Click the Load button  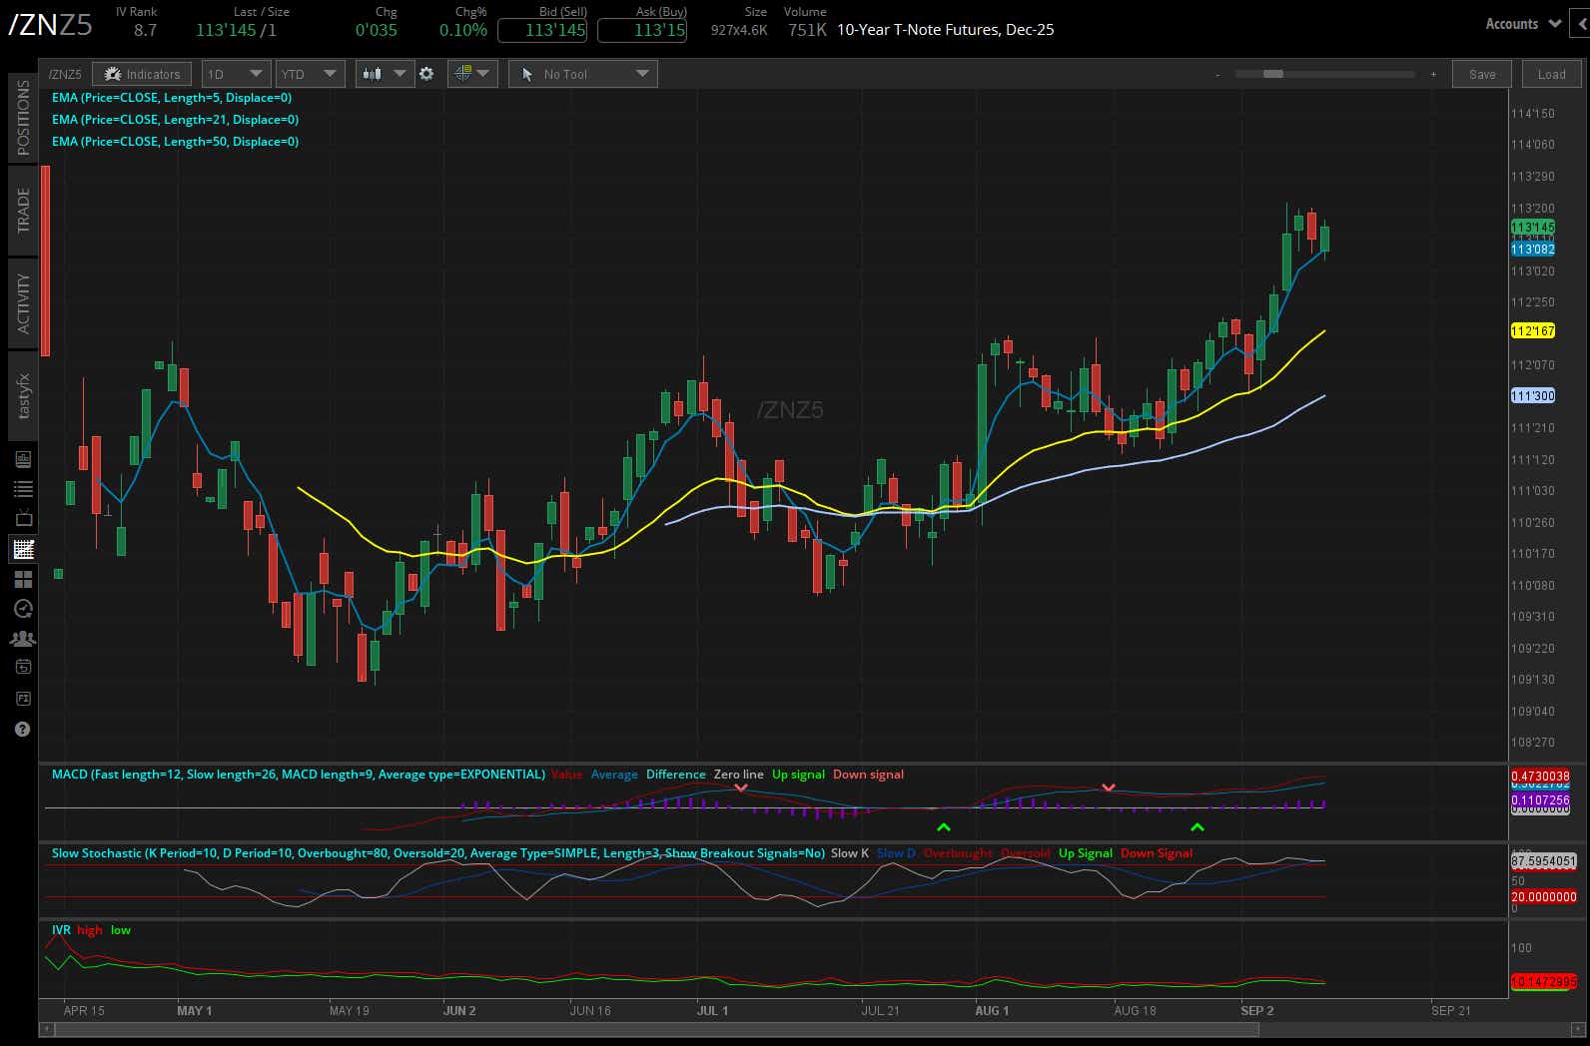(1551, 74)
